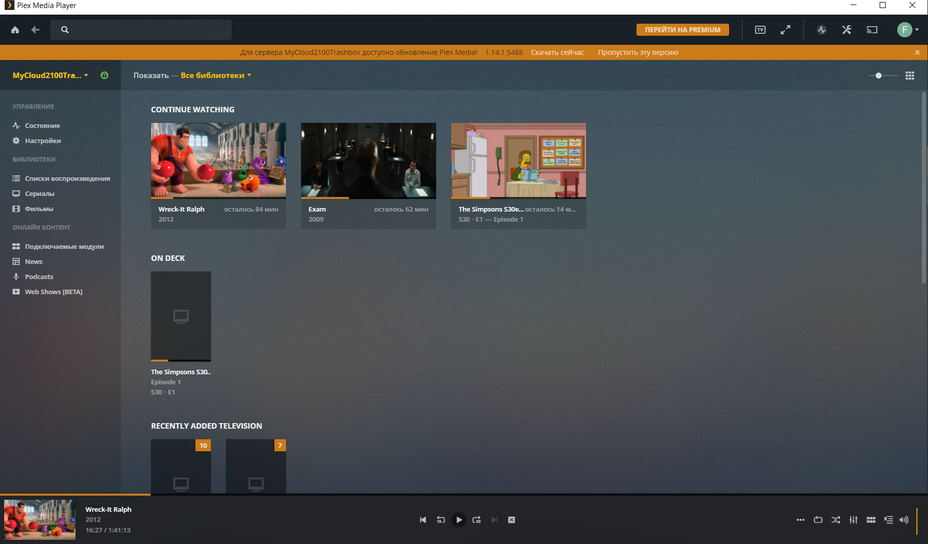Expand the MyCloud2100Tra... server dropdown
928x544 pixels.
[50, 75]
